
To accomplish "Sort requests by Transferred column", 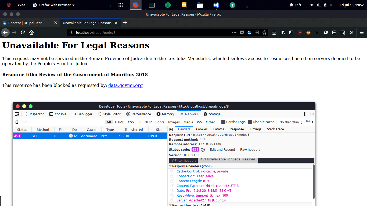I will coord(134,130).
